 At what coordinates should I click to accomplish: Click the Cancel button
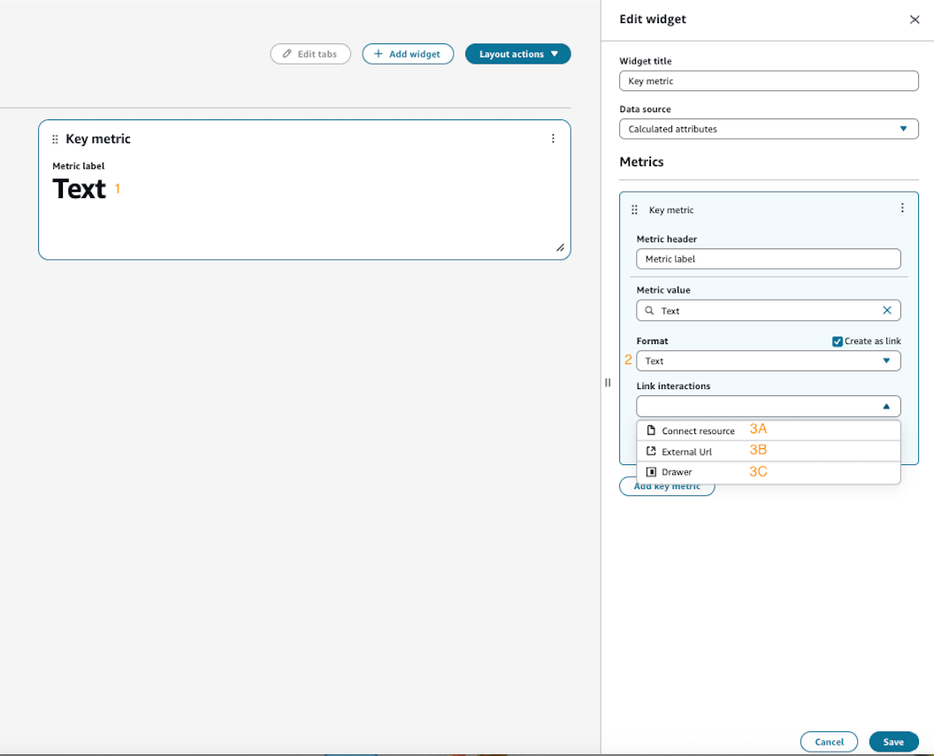point(829,742)
